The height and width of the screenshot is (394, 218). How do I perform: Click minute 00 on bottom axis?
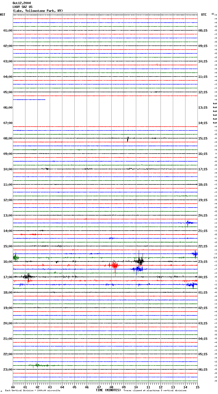click(x=13, y=387)
